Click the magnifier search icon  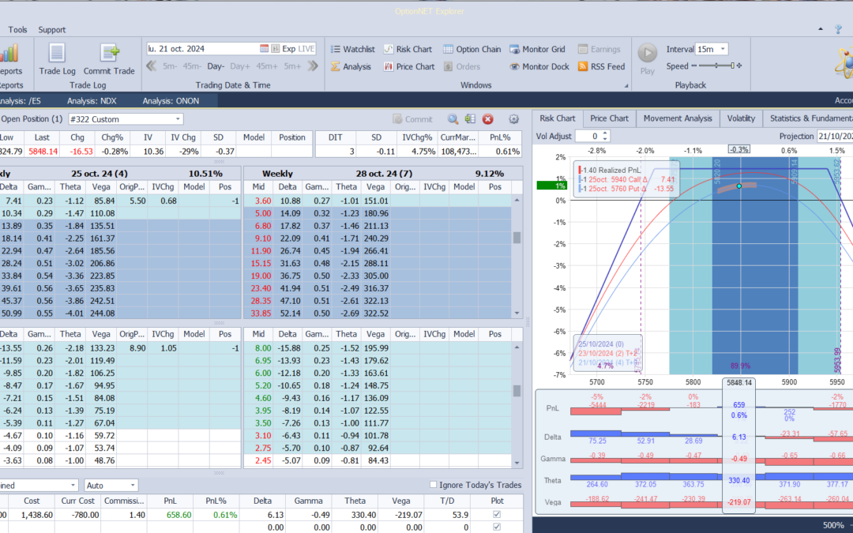[453, 119]
